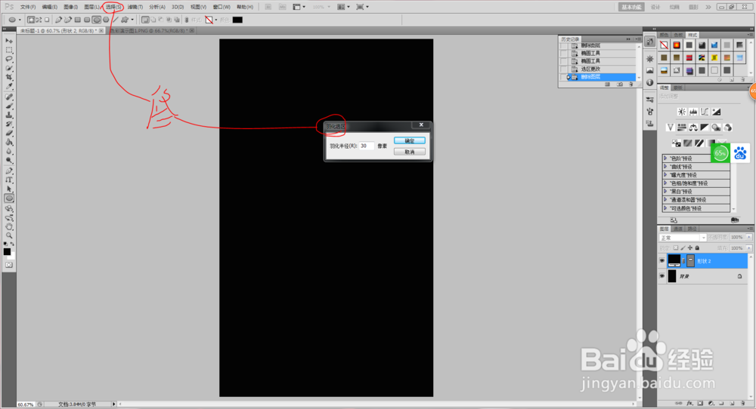The image size is (756, 409).
Task: Select the Eraser tool
Action: [x=9, y=134]
